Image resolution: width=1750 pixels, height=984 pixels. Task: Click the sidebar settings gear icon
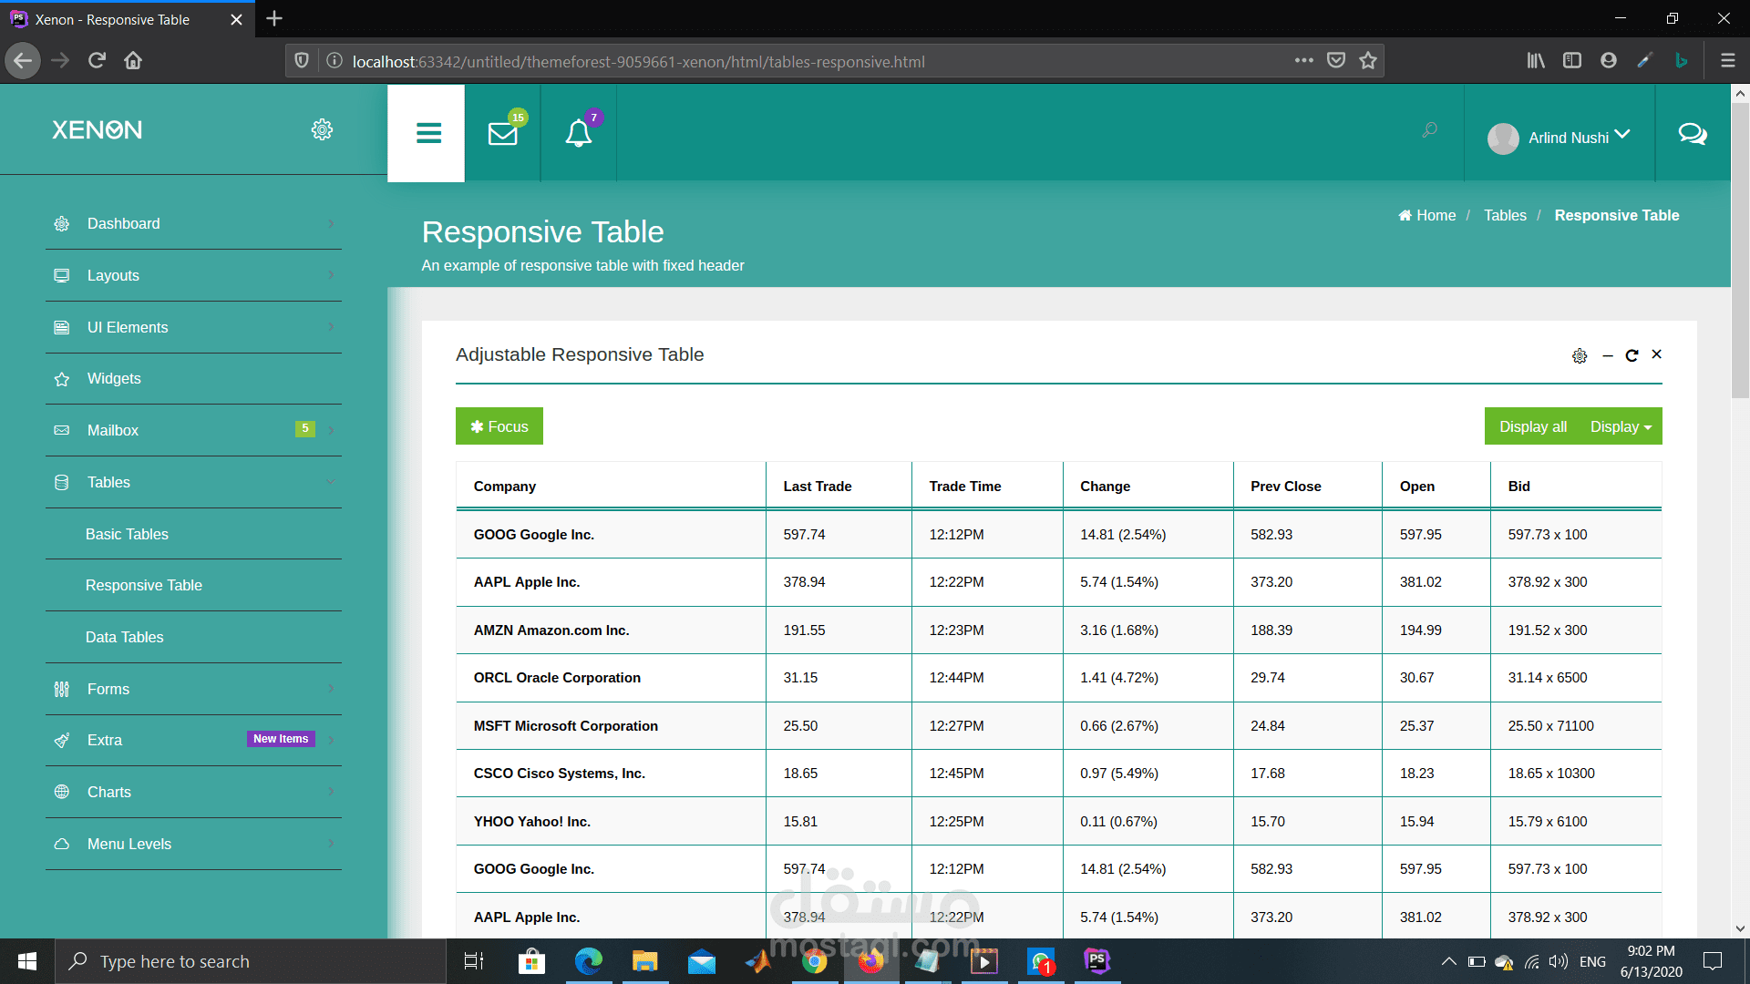point(322,129)
